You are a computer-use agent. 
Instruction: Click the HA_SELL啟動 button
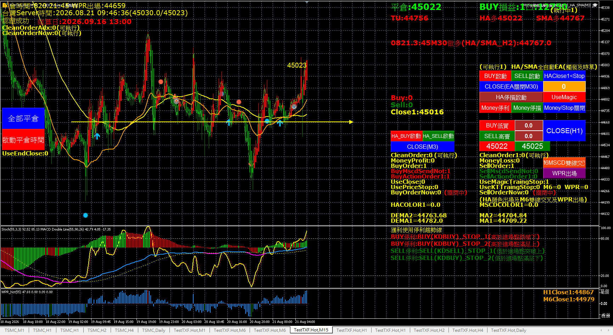[x=438, y=136]
